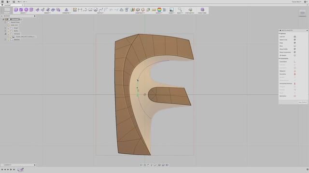Click the Save icon

point(14,2)
